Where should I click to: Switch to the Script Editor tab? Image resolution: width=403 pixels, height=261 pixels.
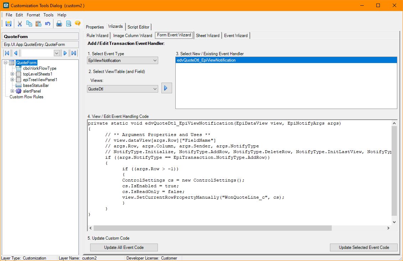click(x=139, y=27)
